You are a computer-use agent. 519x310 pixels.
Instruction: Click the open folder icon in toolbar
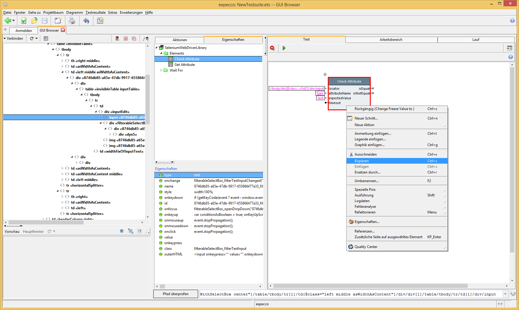(x=34, y=21)
